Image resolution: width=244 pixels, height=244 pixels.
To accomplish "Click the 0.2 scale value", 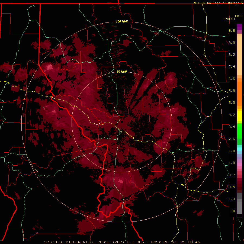I will click(232, 175).
